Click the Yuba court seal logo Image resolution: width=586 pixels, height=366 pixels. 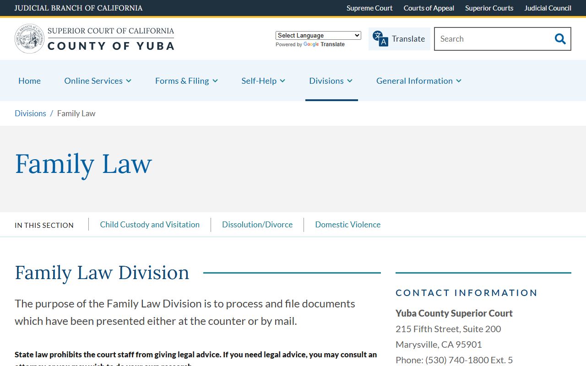point(29,39)
